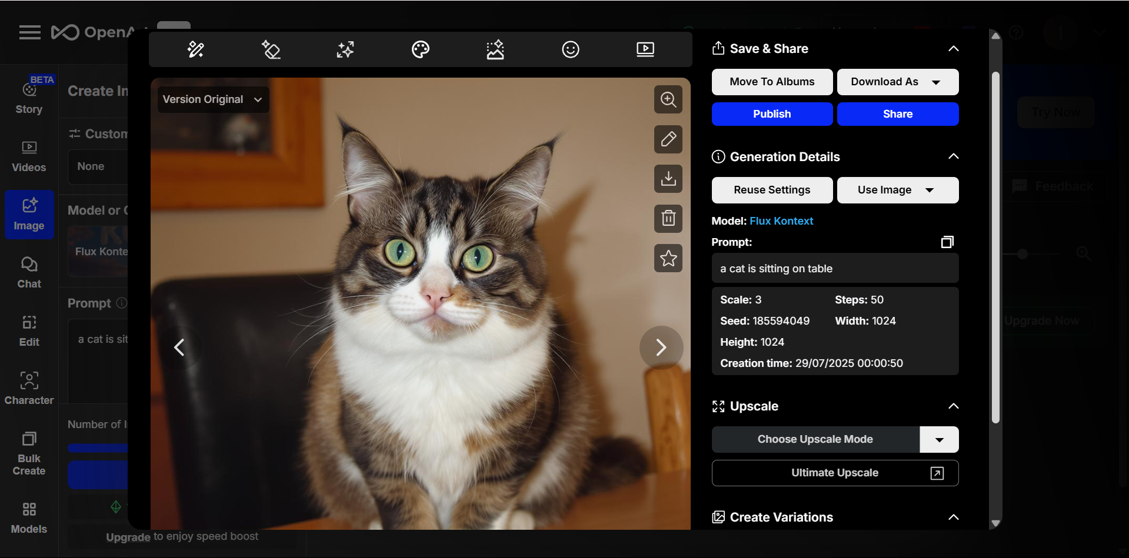Open the Choose Upscale Mode dropdown

[939, 439]
